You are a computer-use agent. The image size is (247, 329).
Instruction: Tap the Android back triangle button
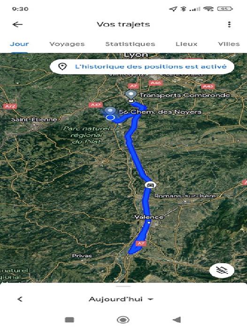(x=177, y=320)
